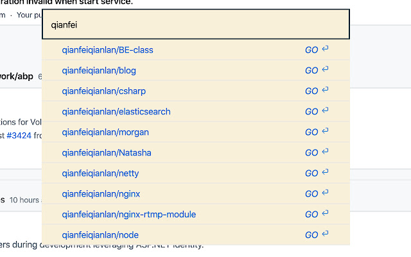Click the enter arrow icon beside netty
Screen dimensions: 411x257
[x=326, y=172]
